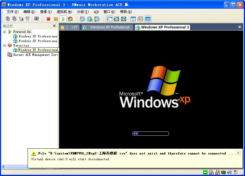The width and height of the screenshot is (245, 176).
Task: Collapse the Powered On tree group
Action: tap(5, 32)
